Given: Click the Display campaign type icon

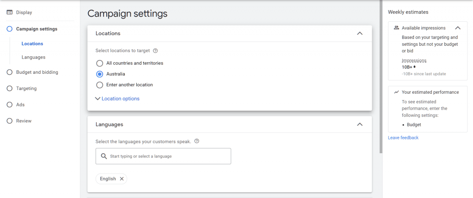Looking at the screenshot, I should click(x=10, y=12).
